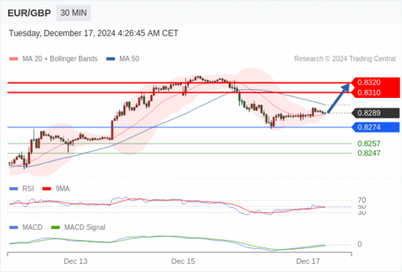Click the blue 0.8274 pivot tag

(x=375, y=127)
